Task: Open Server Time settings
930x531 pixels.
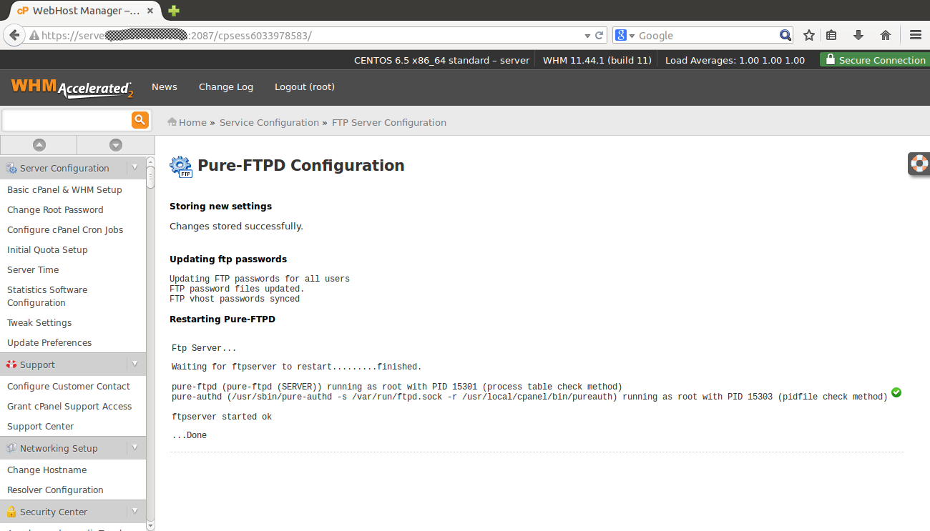Action: click(x=33, y=269)
